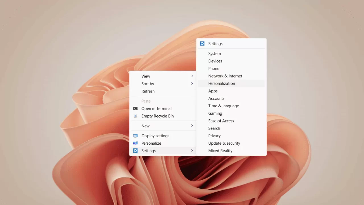Select Accounts from the Settings submenu

[216, 98]
